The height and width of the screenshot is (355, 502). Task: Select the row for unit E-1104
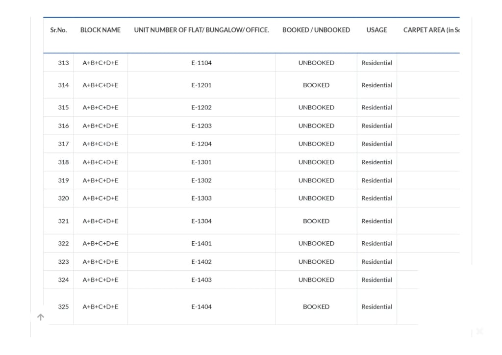[201, 63]
